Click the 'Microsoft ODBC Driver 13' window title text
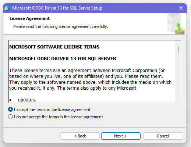This screenshot has height=147, width=191. click(x=57, y=8)
